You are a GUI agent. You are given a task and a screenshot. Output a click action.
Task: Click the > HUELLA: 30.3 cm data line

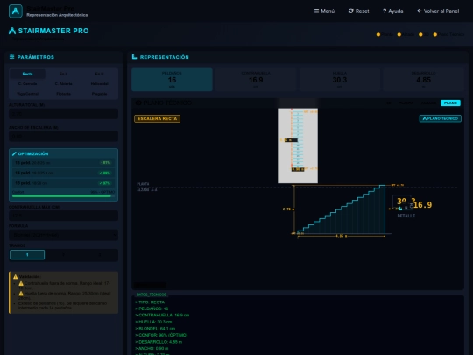pyautogui.click(x=153, y=322)
